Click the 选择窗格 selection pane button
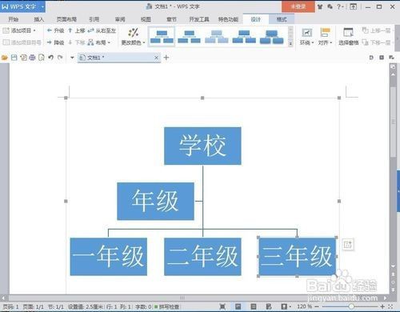 click(x=348, y=37)
